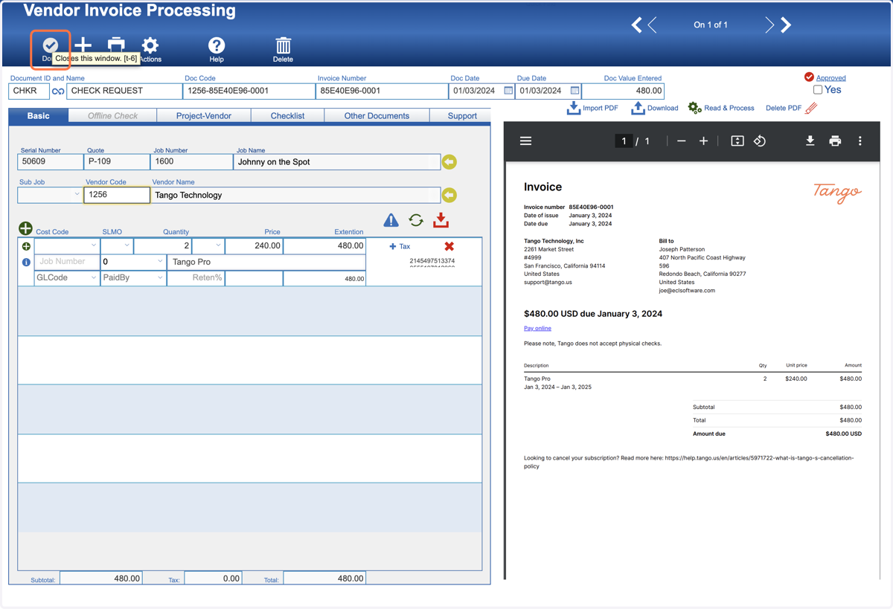Open the PDF viewer hamburger menu
The image size is (893, 609).
pos(525,141)
